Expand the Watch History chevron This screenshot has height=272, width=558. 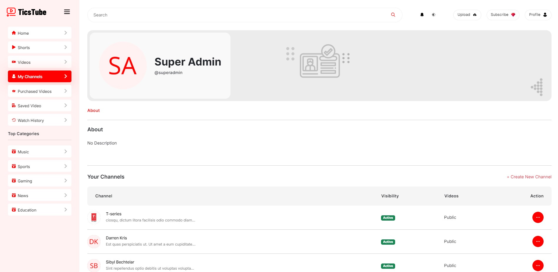pyautogui.click(x=66, y=120)
